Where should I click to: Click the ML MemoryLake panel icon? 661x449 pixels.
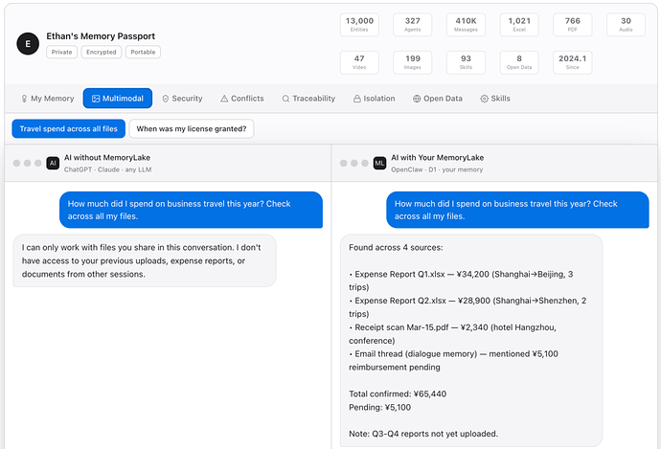[x=379, y=164]
